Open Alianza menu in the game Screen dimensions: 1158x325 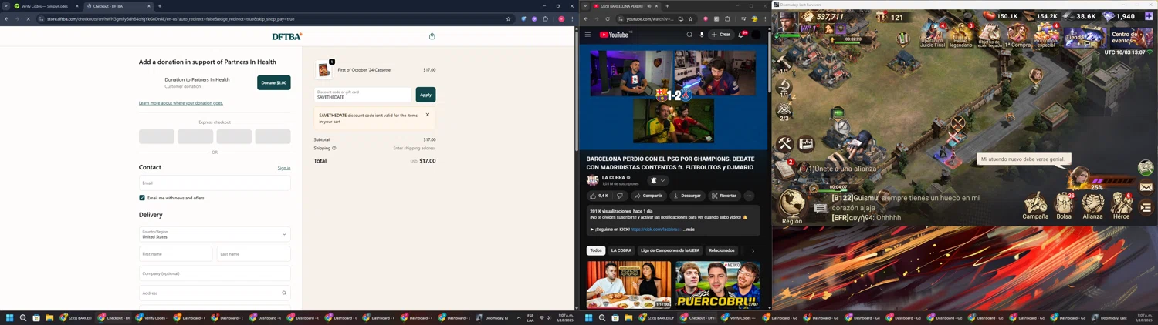coord(1093,206)
